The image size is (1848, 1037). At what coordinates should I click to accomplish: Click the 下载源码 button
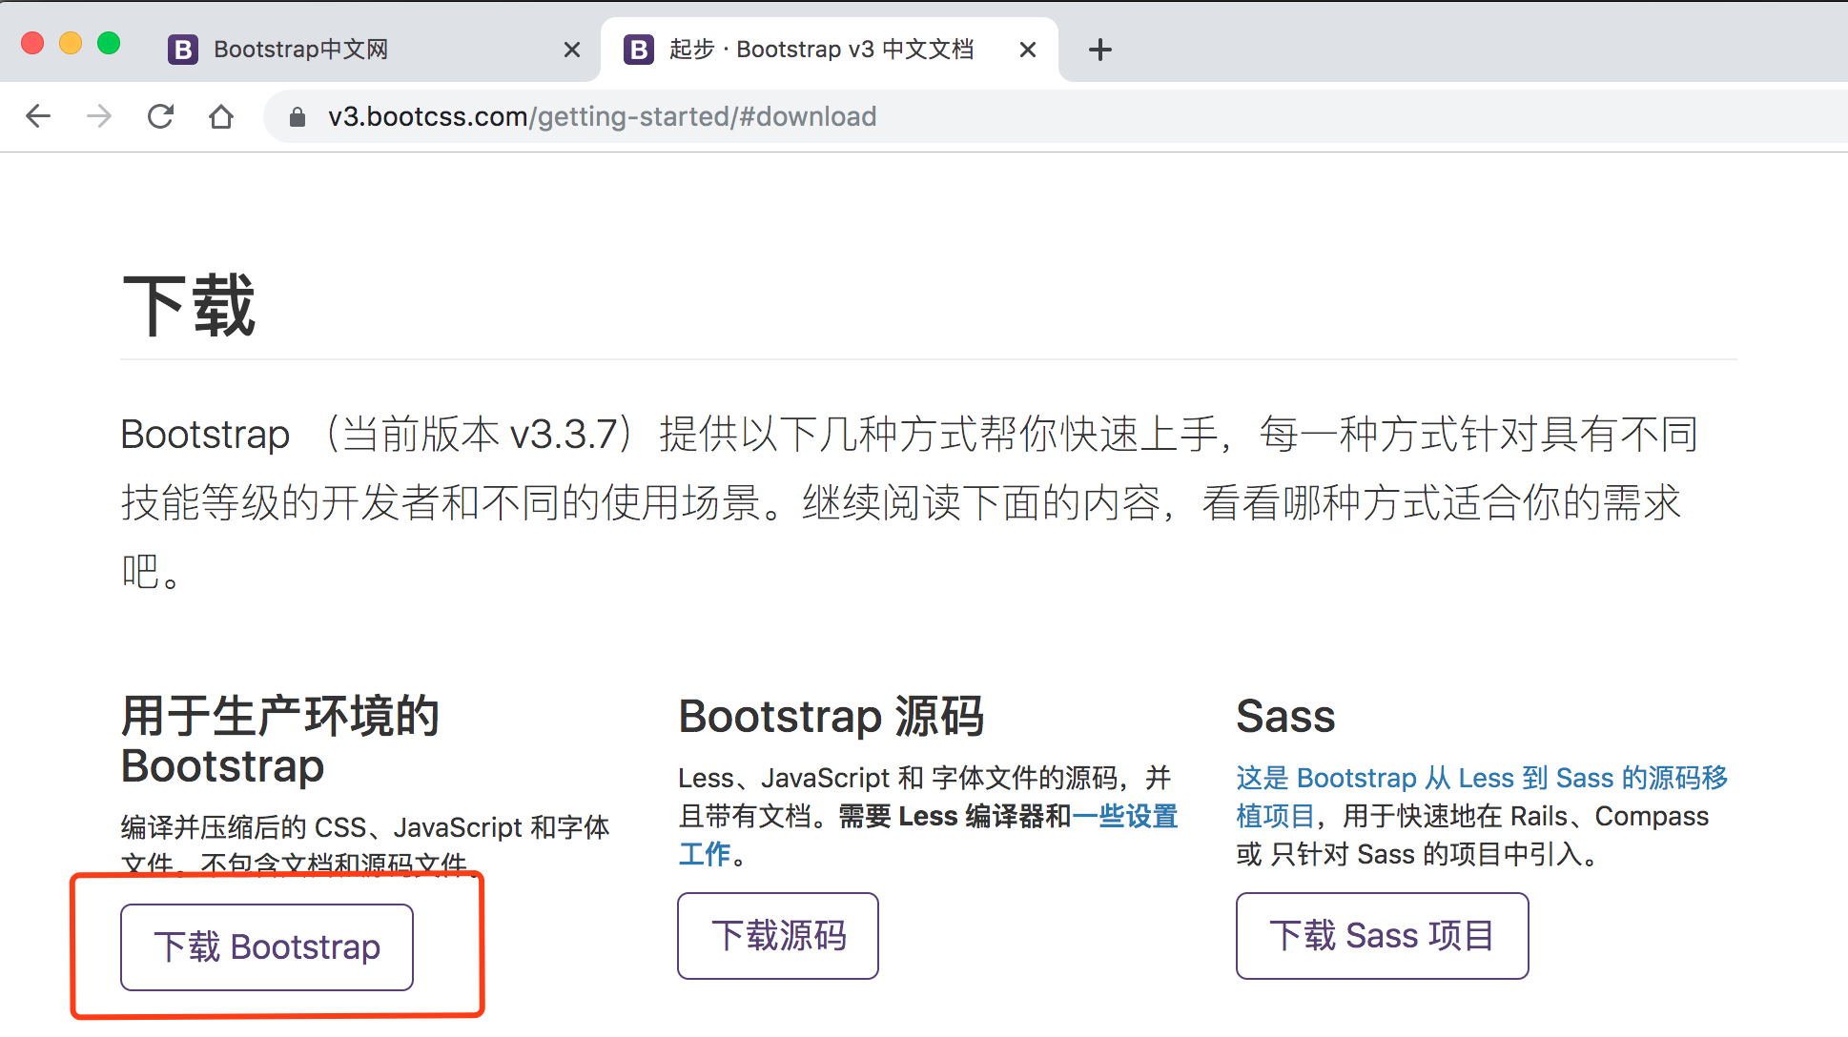click(778, 936)
